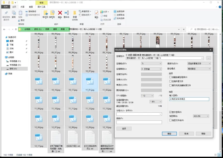Click the 剪切 (Cut) scissors icon
The width and height of the screenshot is (223, 158).
pos(20,20)
